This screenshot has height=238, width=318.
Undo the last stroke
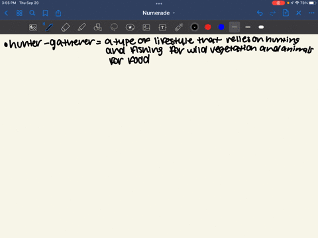[260, 13]
